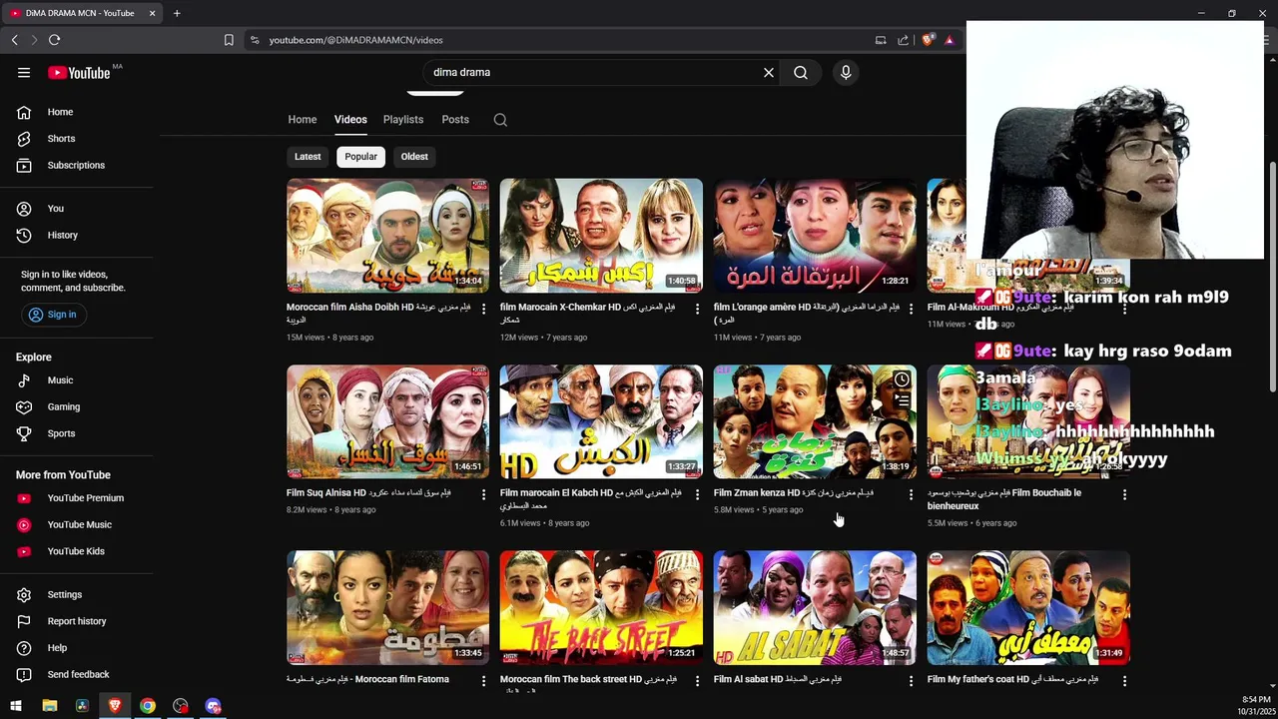Open options for Bouchaib le bienheureux
Screen dimensions: 1278x719
tap(1124, 495)
